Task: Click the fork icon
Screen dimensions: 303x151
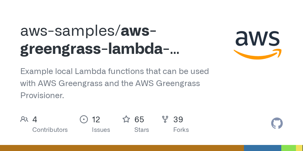Action: tap(165, 119)
